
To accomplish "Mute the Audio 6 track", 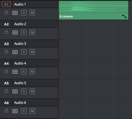I will [x=32, y=111].
